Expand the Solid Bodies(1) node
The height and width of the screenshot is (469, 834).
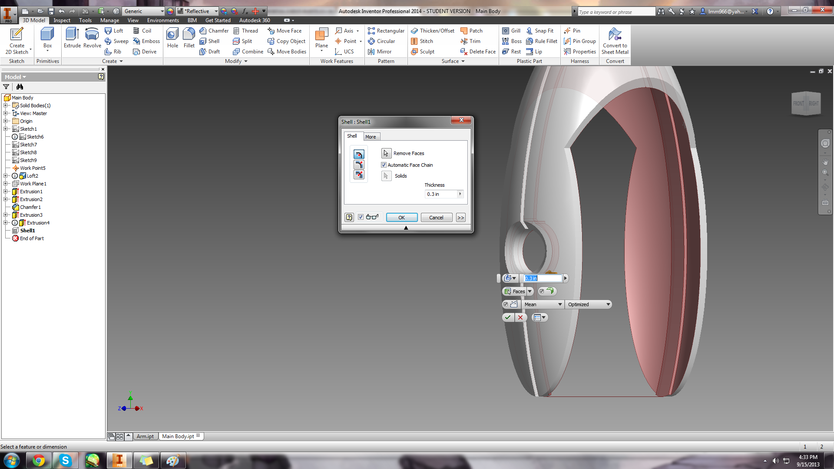coord(6,106)
